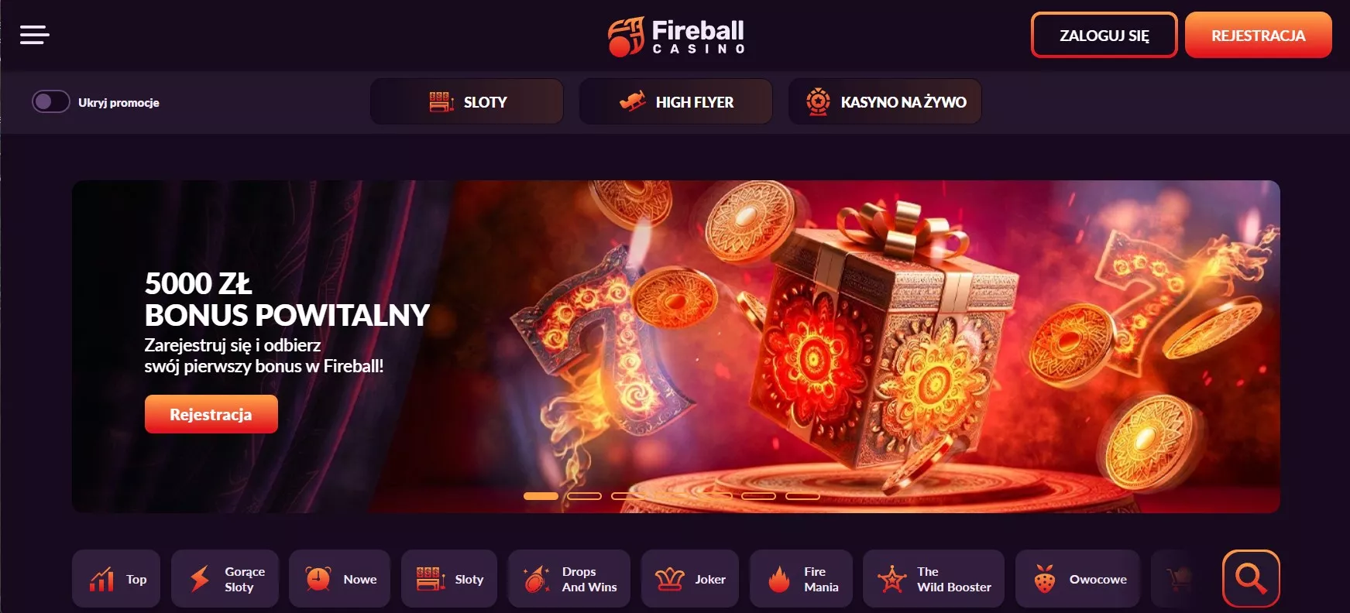
Task: Click the REJESTRACJA header button
Action: pos(1259,35)
